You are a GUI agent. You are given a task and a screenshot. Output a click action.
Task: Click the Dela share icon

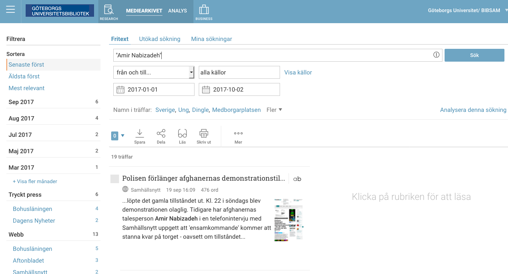(161, 134)
